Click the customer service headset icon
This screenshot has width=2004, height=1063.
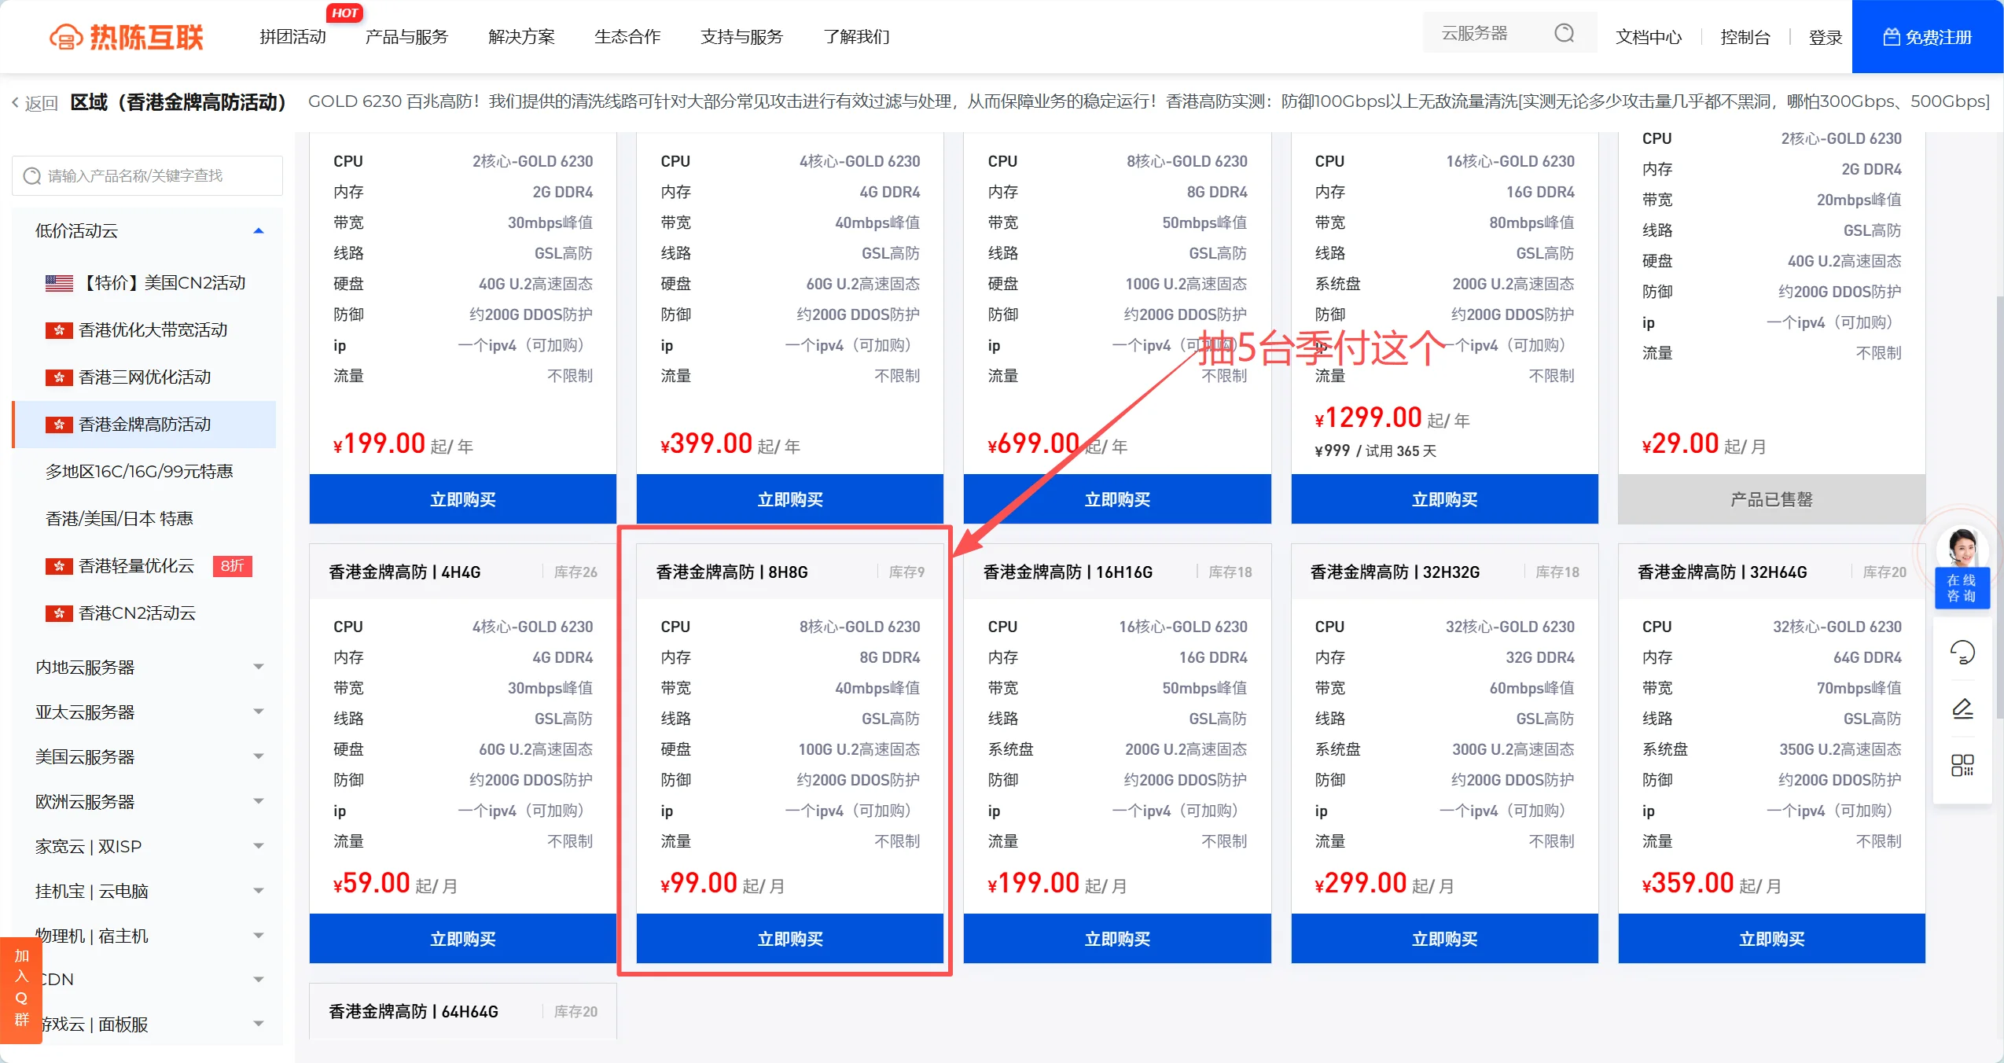(1962, 652)
